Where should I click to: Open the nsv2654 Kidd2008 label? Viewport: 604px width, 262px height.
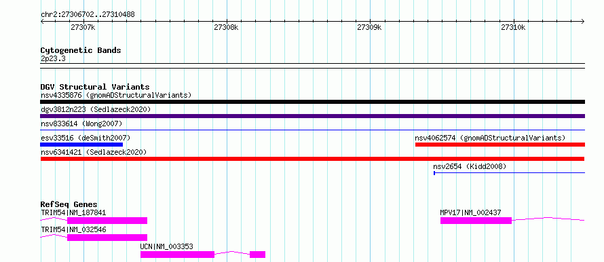[x=470, y=166]
